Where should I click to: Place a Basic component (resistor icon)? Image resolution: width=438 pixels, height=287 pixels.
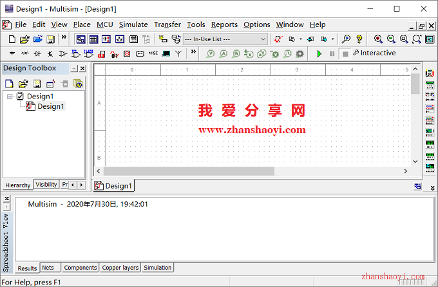tap(25, 53)
